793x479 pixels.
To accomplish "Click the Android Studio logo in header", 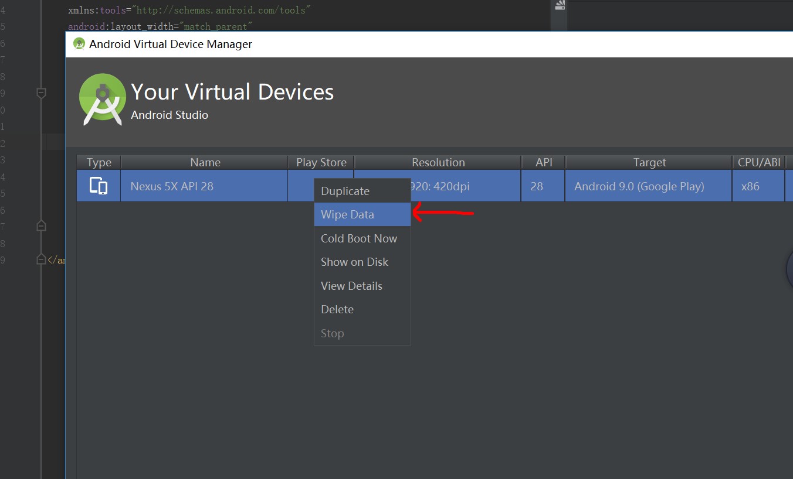I will point(103,100).
